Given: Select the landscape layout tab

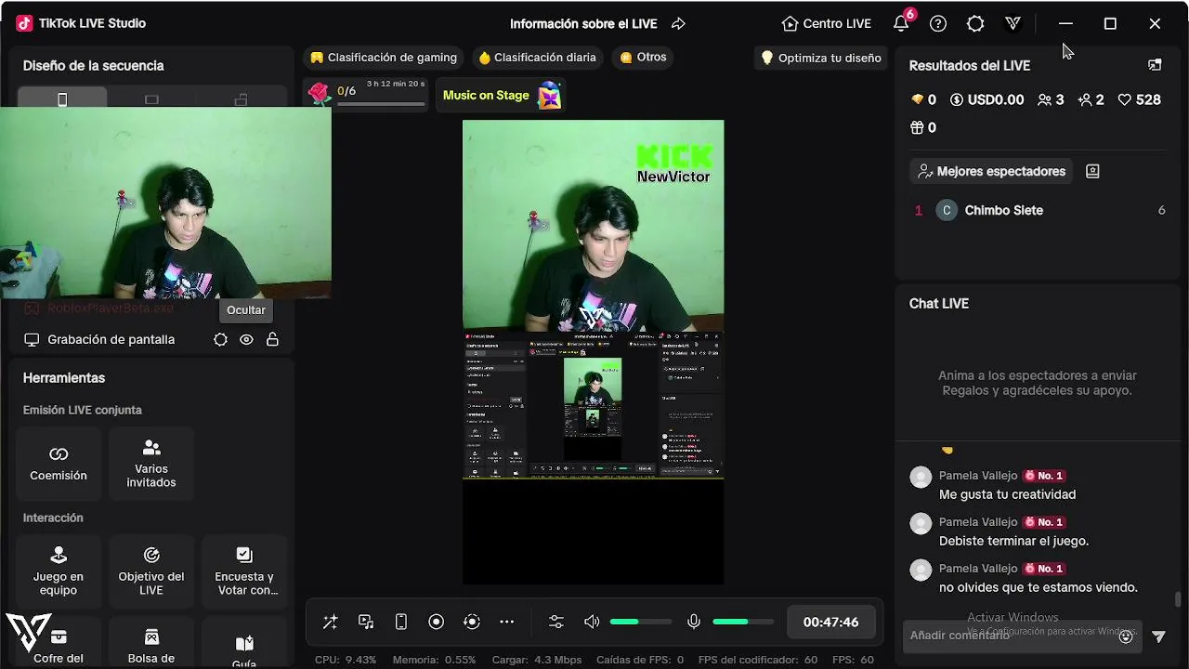Looking at the screenshot, I should point(151,99).
